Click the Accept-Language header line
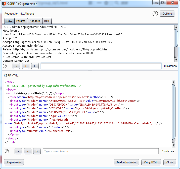180x169 pixels. (57, 42)
